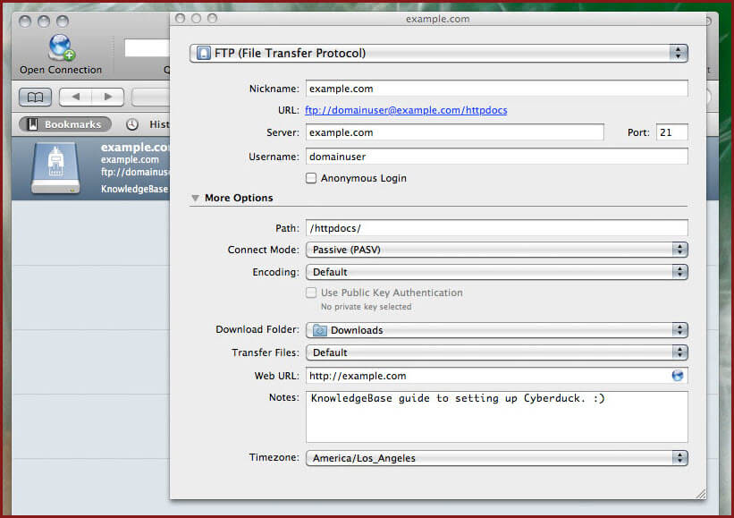The height and width of the screenshot is (518, 734).
Task: Click the bookmark book icon button
Action: coord(35,97)
